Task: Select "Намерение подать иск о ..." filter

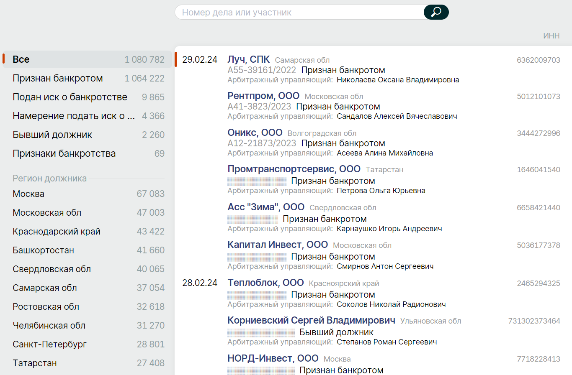Action: tap(74, 116)
